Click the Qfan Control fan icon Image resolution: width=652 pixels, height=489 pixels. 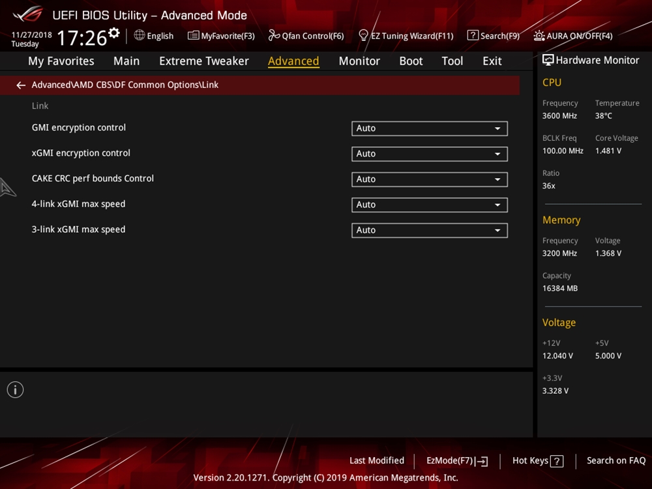coord(274,35)
